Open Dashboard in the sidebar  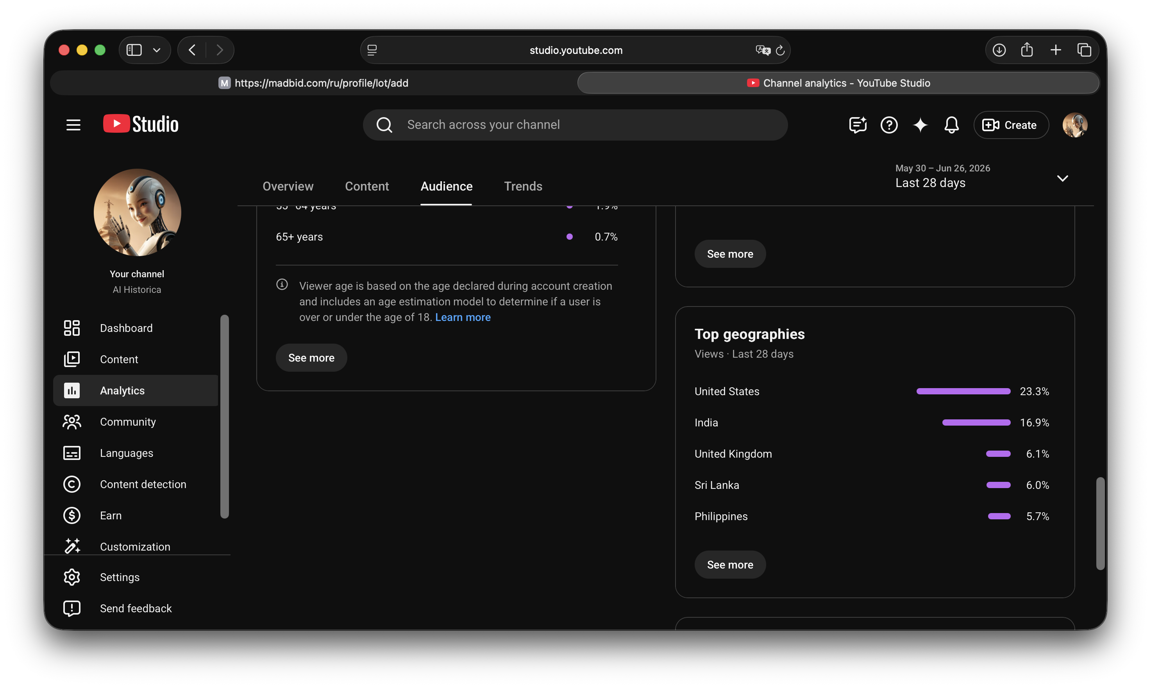(136, 328)
